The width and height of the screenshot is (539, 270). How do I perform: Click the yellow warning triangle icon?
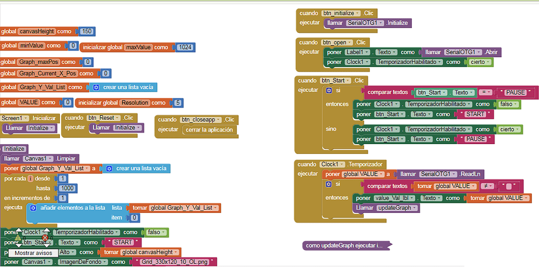tap(18, 237)
